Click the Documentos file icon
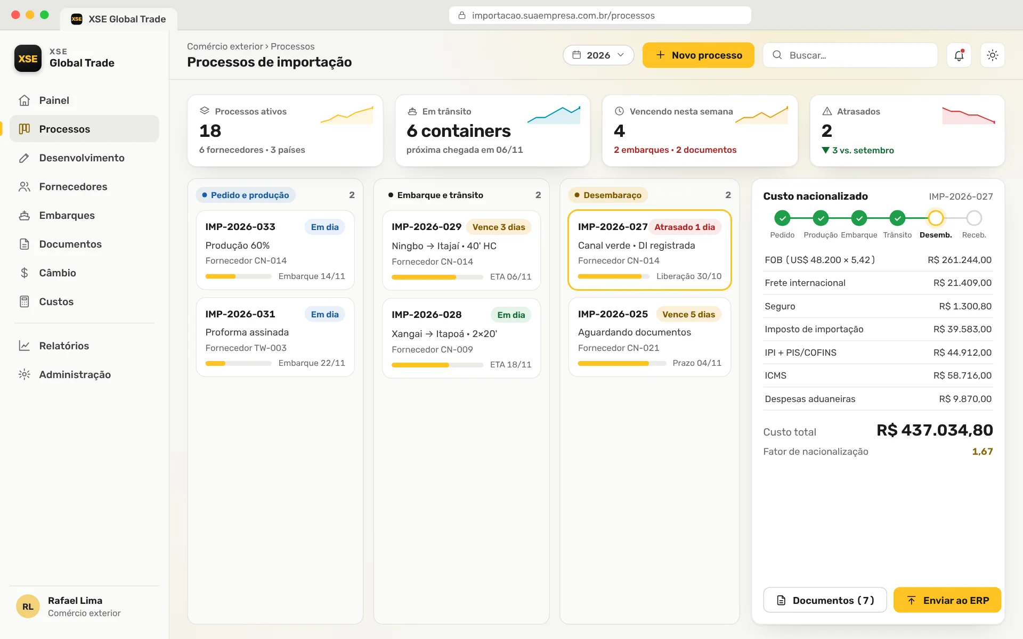 coord(24,244)
